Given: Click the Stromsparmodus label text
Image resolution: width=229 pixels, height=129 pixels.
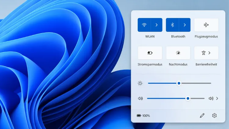Looking at the screenshot, I should 150,64.
